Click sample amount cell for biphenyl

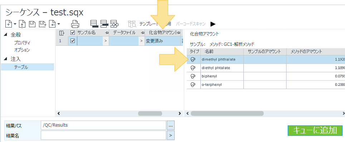pos(265,76)
